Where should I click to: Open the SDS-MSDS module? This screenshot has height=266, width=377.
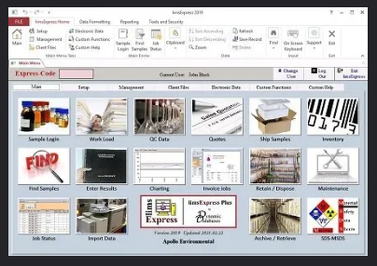coord(333,216)
